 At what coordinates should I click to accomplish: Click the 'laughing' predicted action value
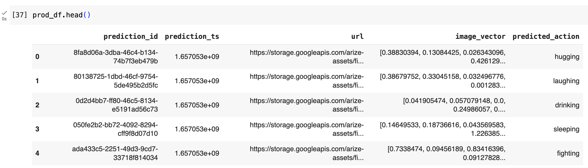point(566,81)
